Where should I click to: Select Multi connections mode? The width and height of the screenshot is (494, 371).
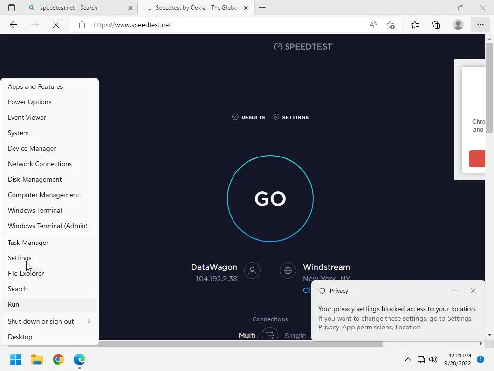click(247, 335)
